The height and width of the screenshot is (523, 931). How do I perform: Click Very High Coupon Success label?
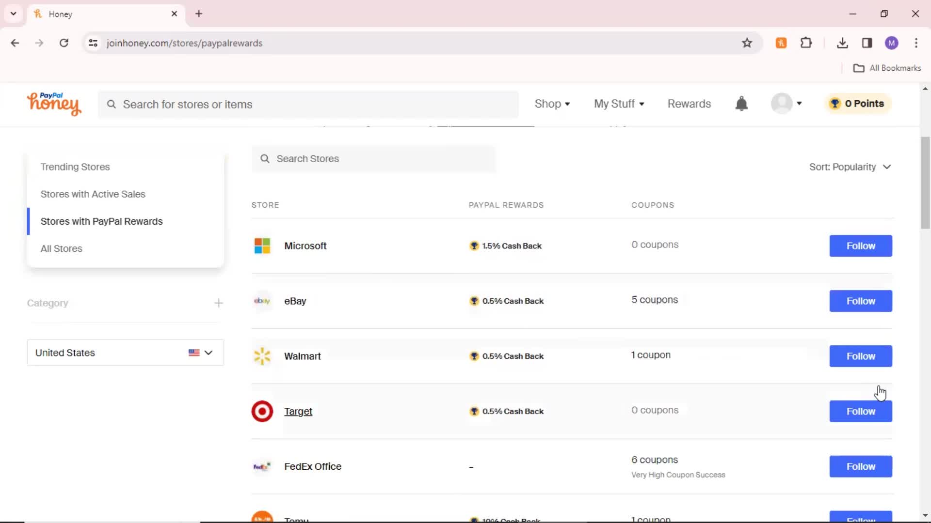tap(678, 475)
